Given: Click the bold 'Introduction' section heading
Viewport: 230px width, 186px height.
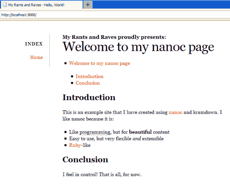Looking at the screenshot, I should coord(89,97).
